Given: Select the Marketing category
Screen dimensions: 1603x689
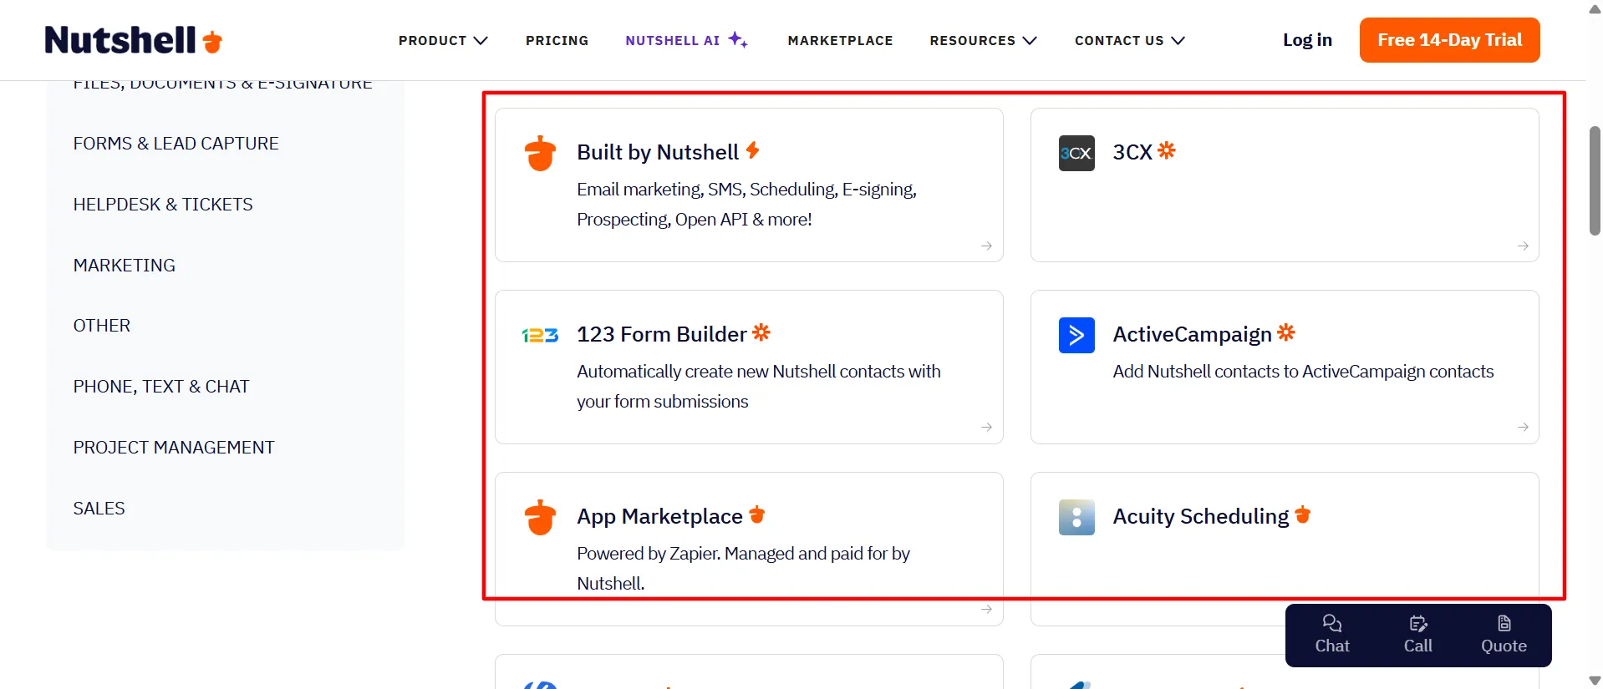Looking at the screenshot, I should coord(125,266).
